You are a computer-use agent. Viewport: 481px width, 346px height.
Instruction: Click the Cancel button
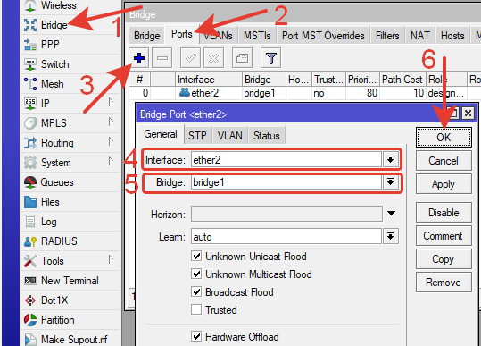(x=444, y=161)
